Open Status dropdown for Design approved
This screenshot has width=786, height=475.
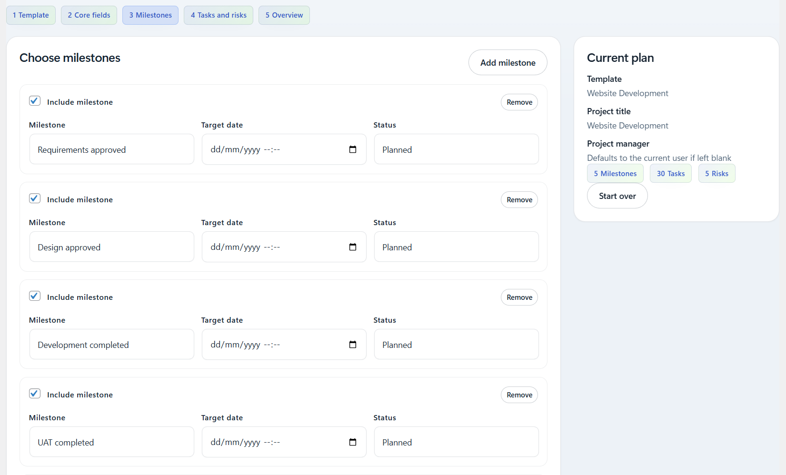coord(456,247)
